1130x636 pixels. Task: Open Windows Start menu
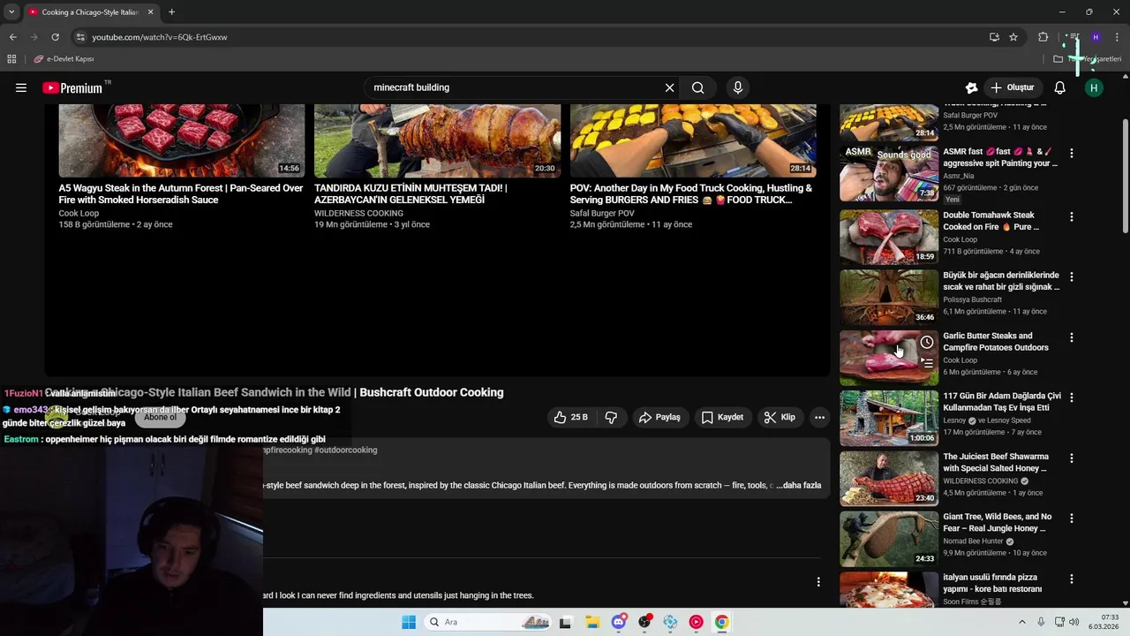click(x=408, y=622)
